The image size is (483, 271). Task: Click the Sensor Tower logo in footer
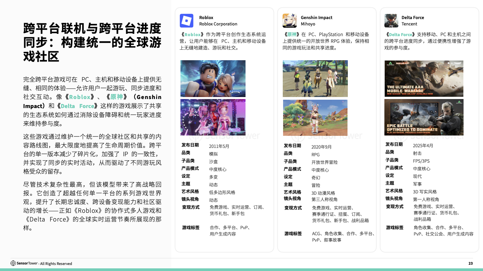[24, 263]
